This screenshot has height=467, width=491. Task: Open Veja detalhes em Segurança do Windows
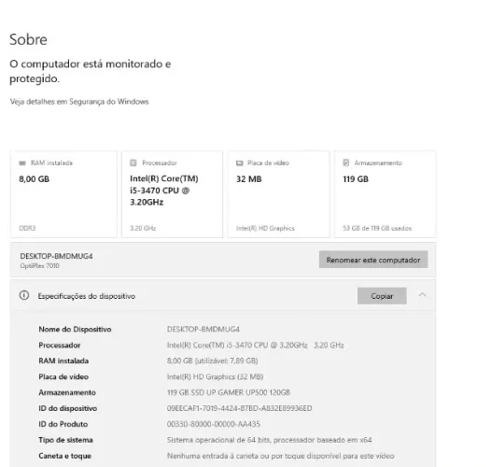79,102
